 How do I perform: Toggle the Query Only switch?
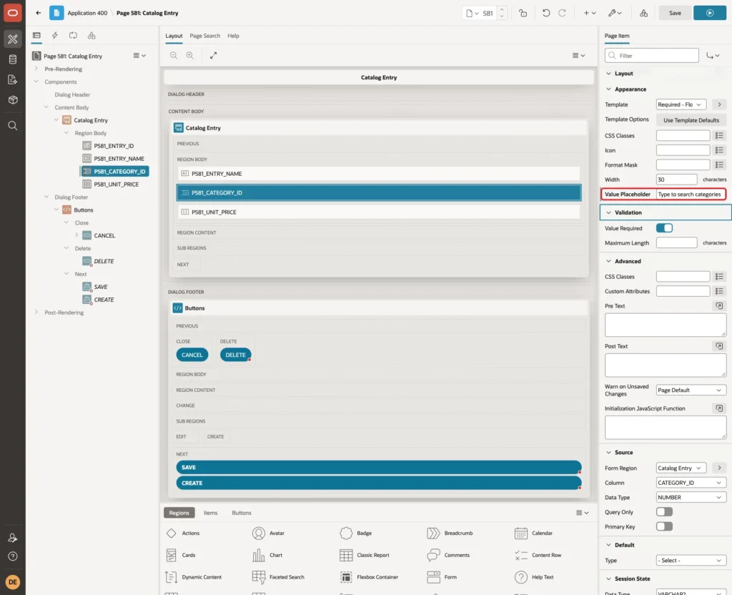tap(664, 512)
